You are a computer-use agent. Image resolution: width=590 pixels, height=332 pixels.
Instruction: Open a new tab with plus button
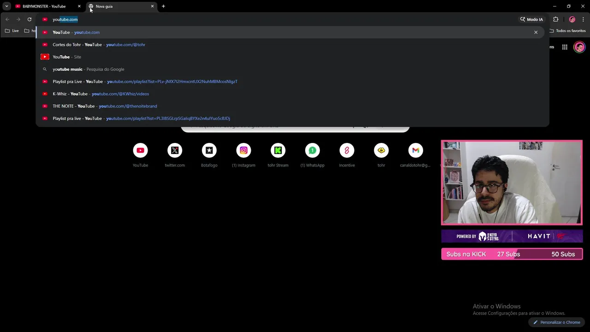point(163,6)
